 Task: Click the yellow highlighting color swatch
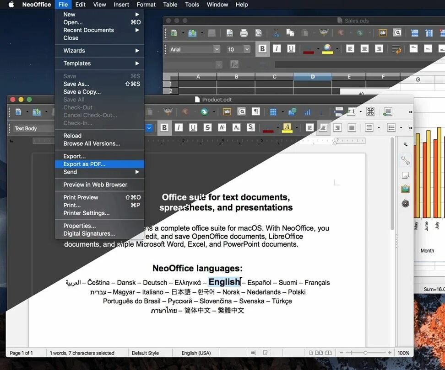click(x=287, y=128)
